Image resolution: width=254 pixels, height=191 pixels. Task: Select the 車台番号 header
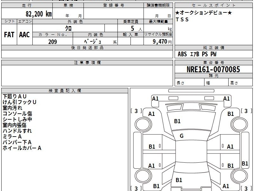click(213, 62)
